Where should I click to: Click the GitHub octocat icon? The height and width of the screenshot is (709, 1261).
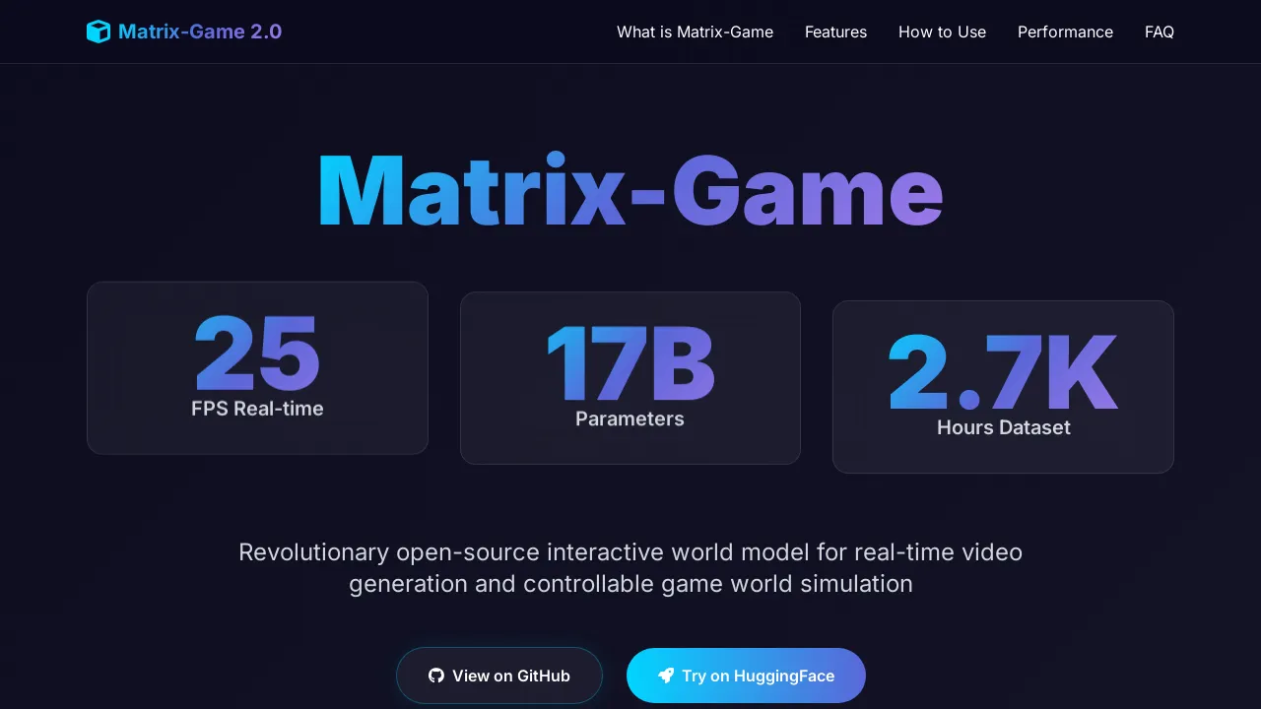(x=435, y=676)
